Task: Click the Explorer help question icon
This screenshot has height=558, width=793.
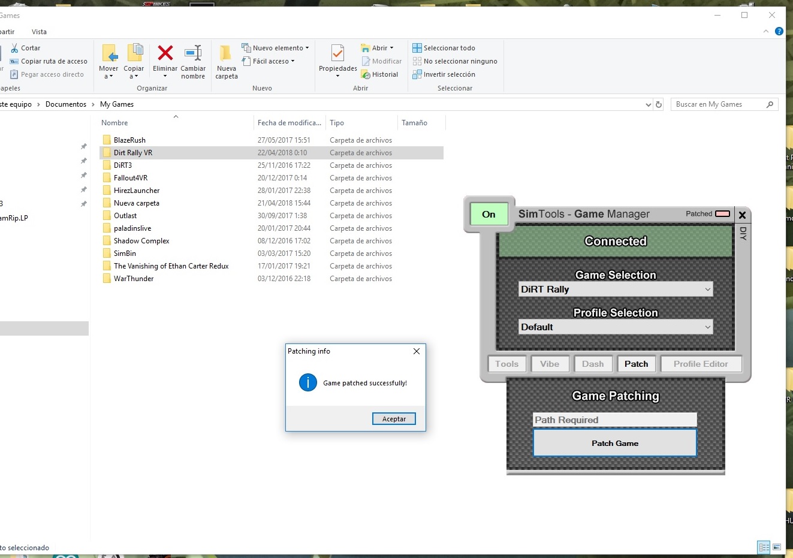Action: tap(779, 31)
